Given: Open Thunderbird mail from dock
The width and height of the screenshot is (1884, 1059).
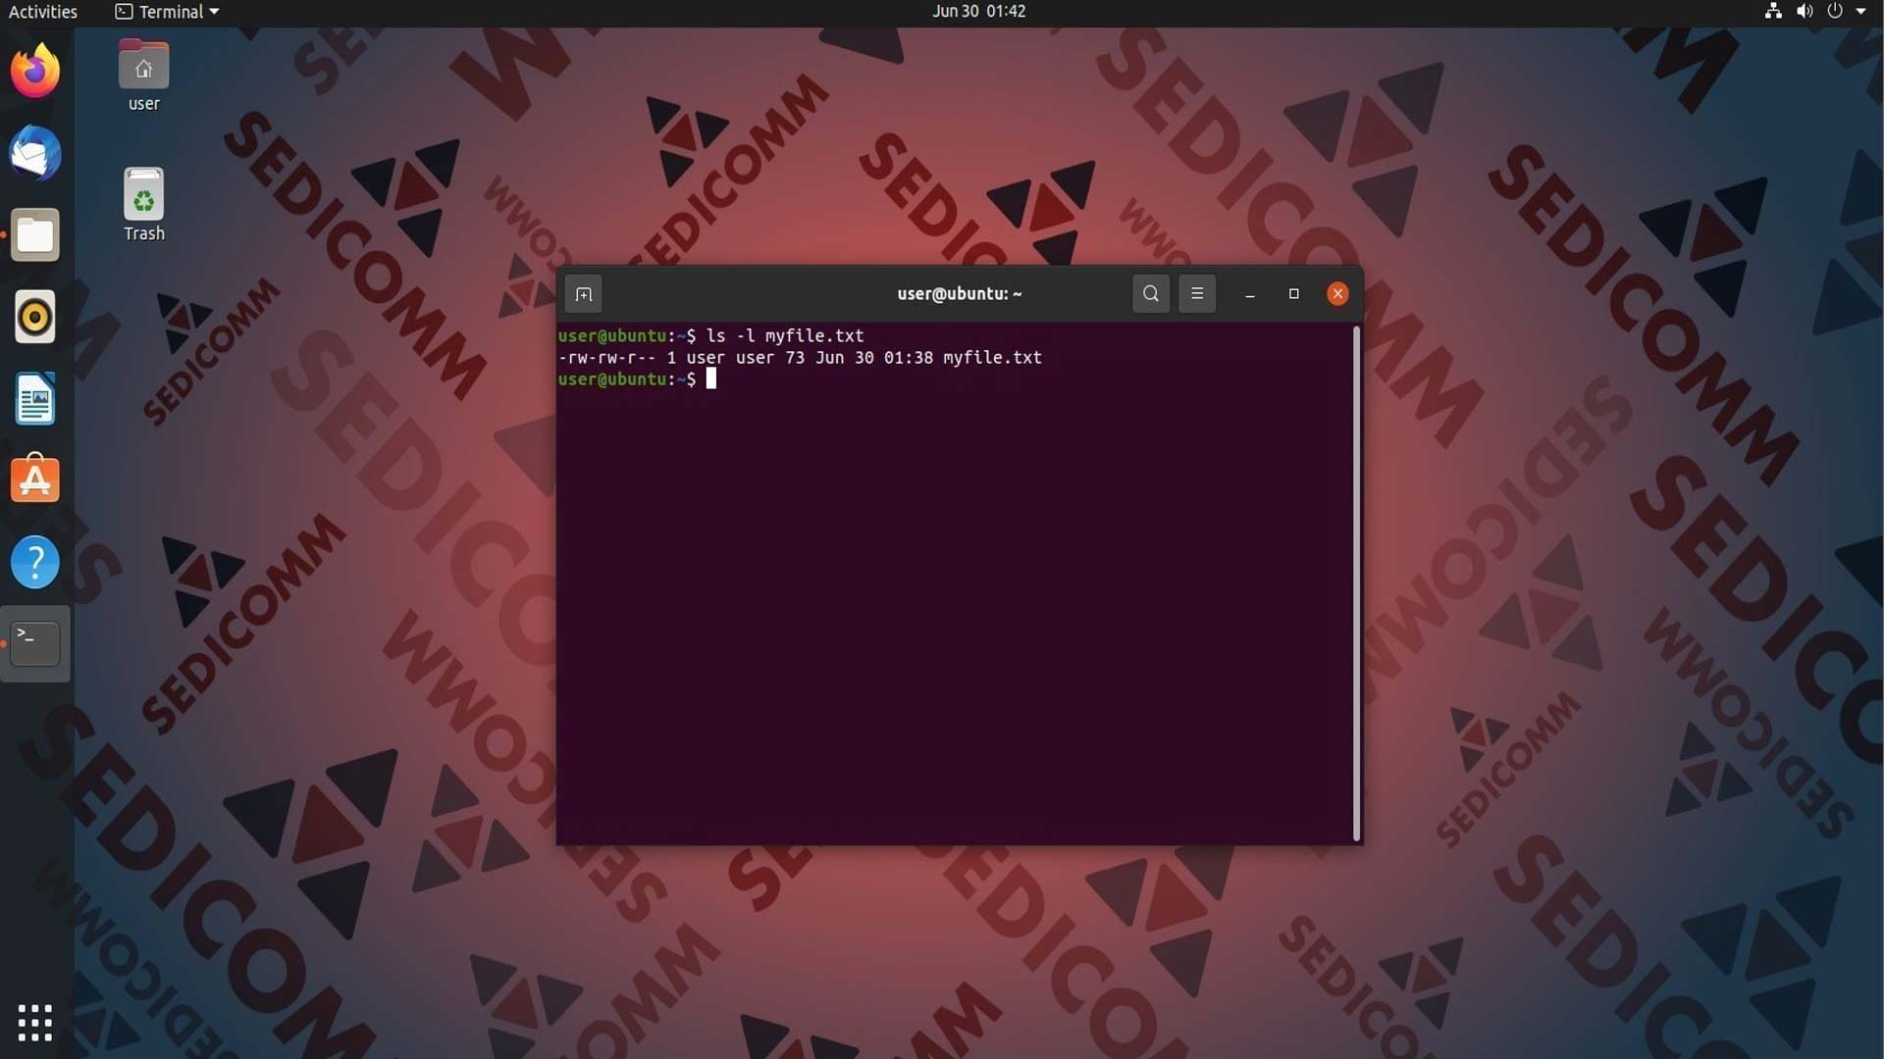Looking at the screenshot, I should pos(35,153).
